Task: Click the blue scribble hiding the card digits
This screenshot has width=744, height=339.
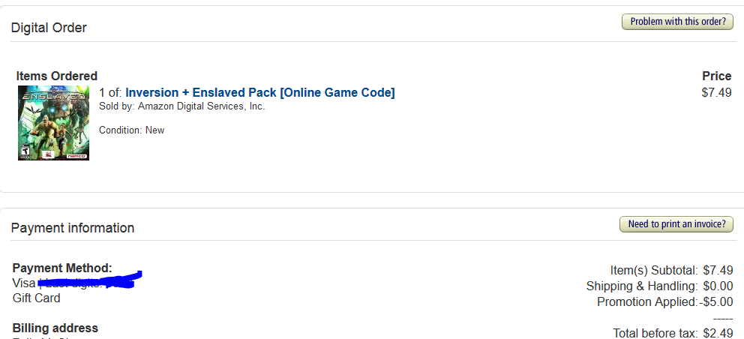Action: click(90, 280)
